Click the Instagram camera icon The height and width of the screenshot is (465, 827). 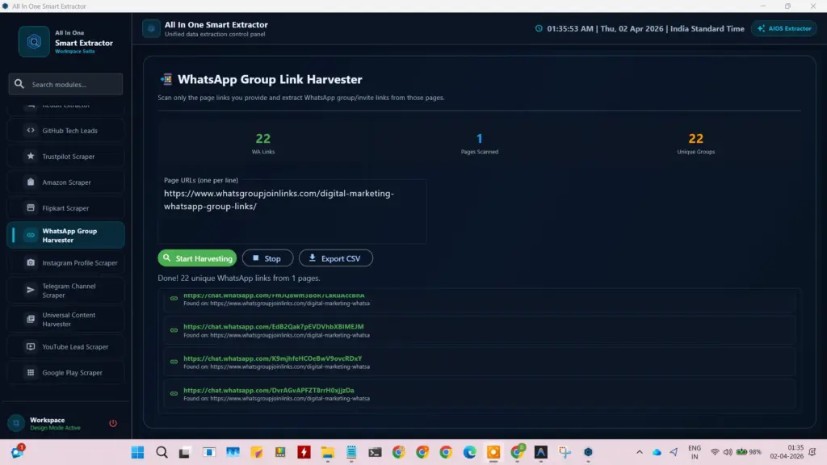[31, 262]
